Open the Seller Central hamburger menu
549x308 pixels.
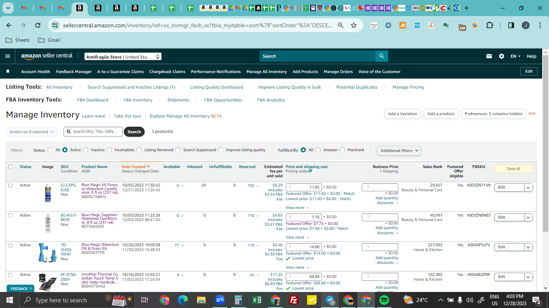(8, 56)
